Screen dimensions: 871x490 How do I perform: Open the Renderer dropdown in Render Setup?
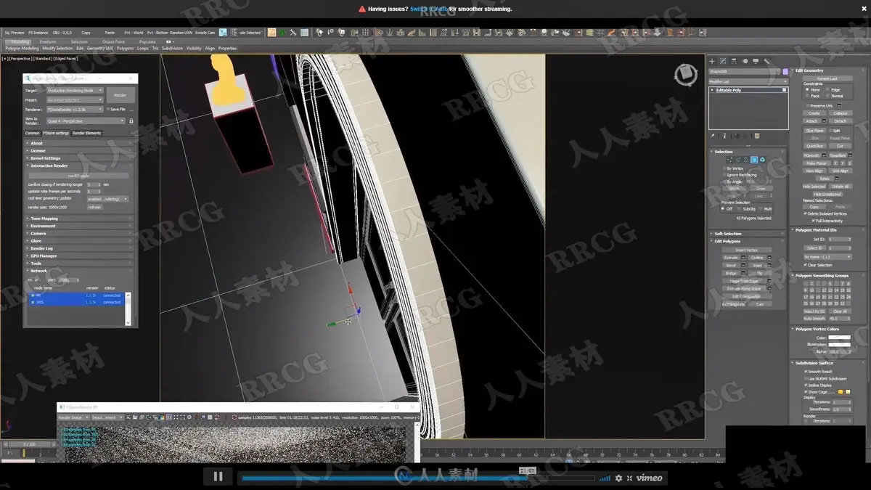pyautogui.click(x=75, y=110)
